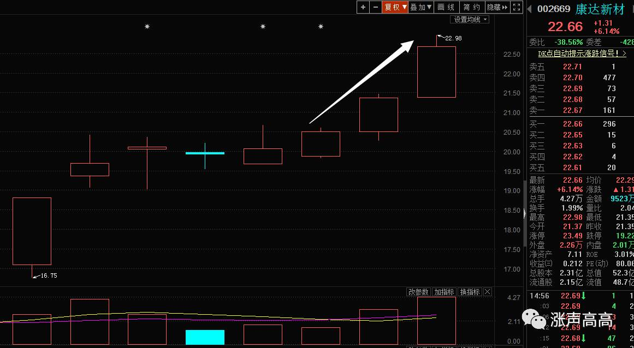This screenshot has height=348, width=634.
Task: Click 加指标 to add an indicator
Action: click(x=445, y=292)
